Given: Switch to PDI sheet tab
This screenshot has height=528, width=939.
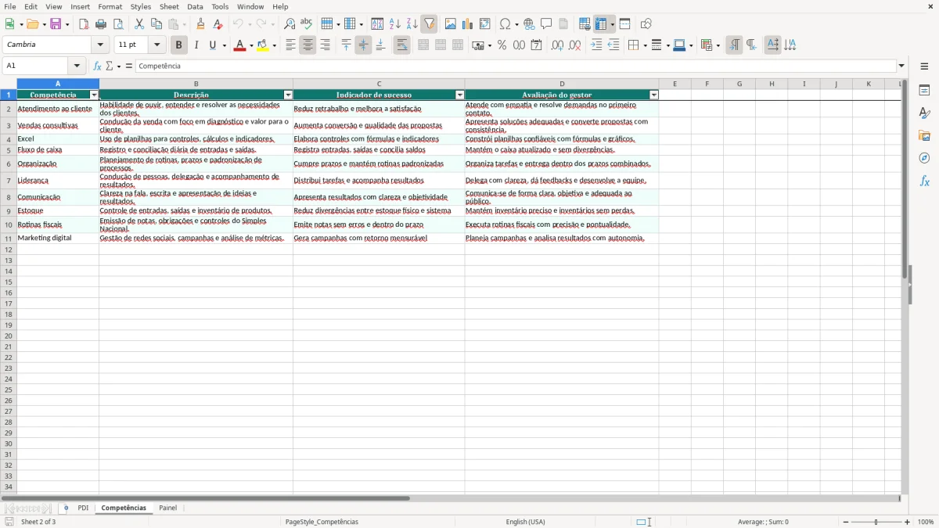Looking at the screenshot, I should [83, 508].
